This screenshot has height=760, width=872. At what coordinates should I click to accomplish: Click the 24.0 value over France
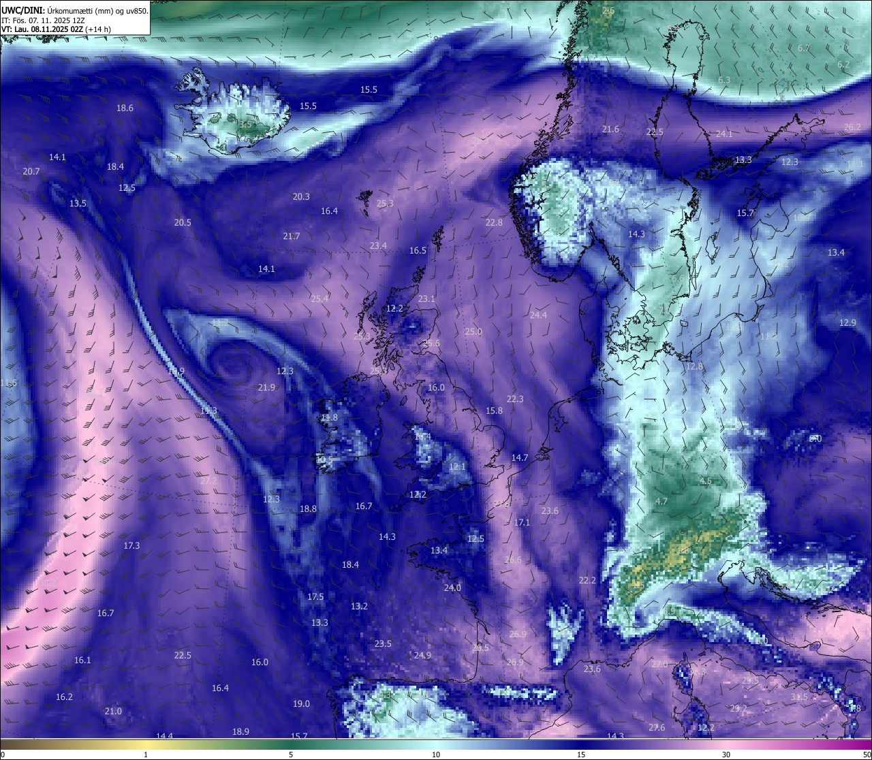(452, 588)
